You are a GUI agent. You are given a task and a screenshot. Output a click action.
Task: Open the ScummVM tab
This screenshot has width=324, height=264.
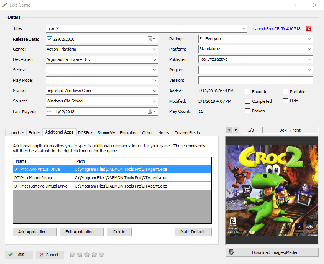tap(106, 133)
